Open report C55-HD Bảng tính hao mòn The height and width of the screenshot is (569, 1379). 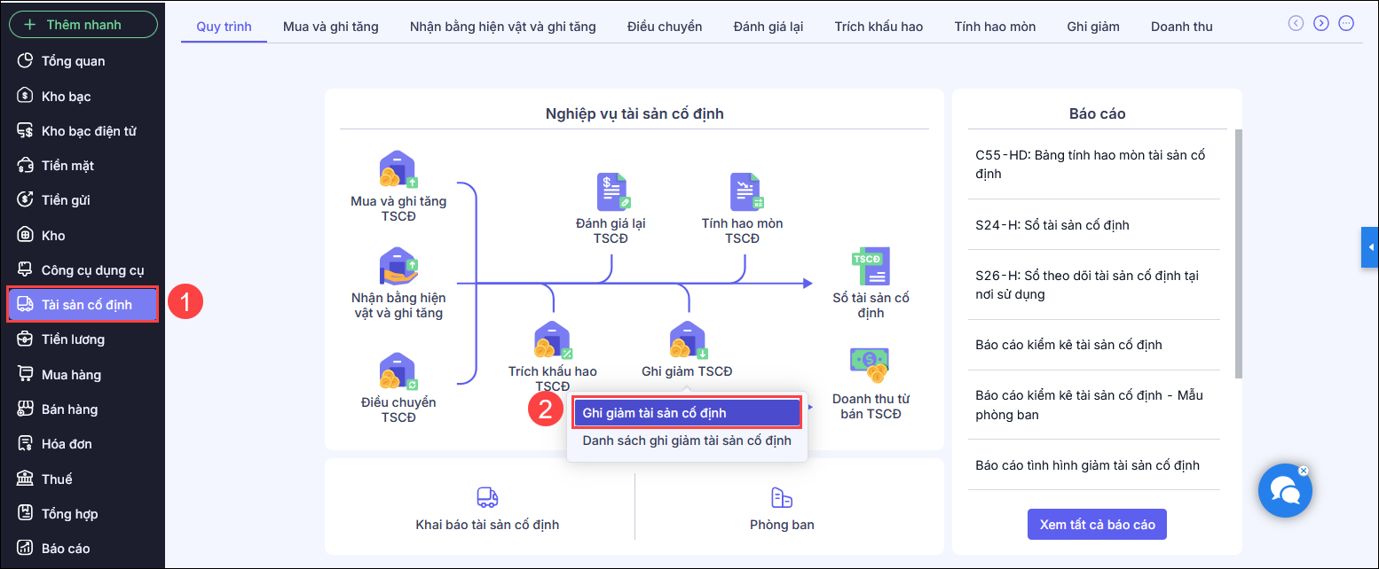(1094, 164)
